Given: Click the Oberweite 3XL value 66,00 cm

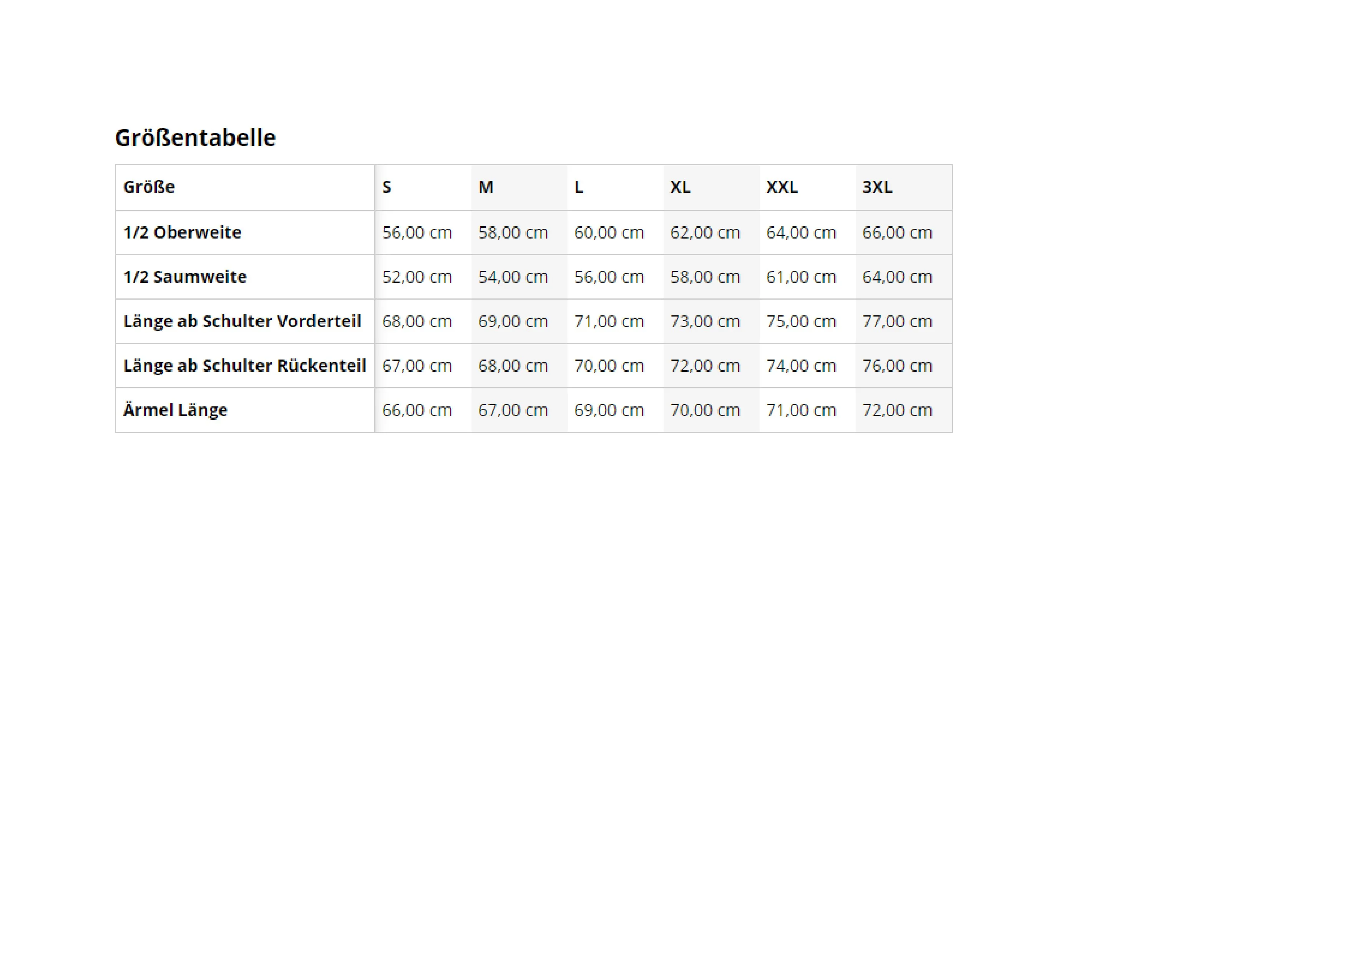Looking at the screenshot, I should (897, 232).
